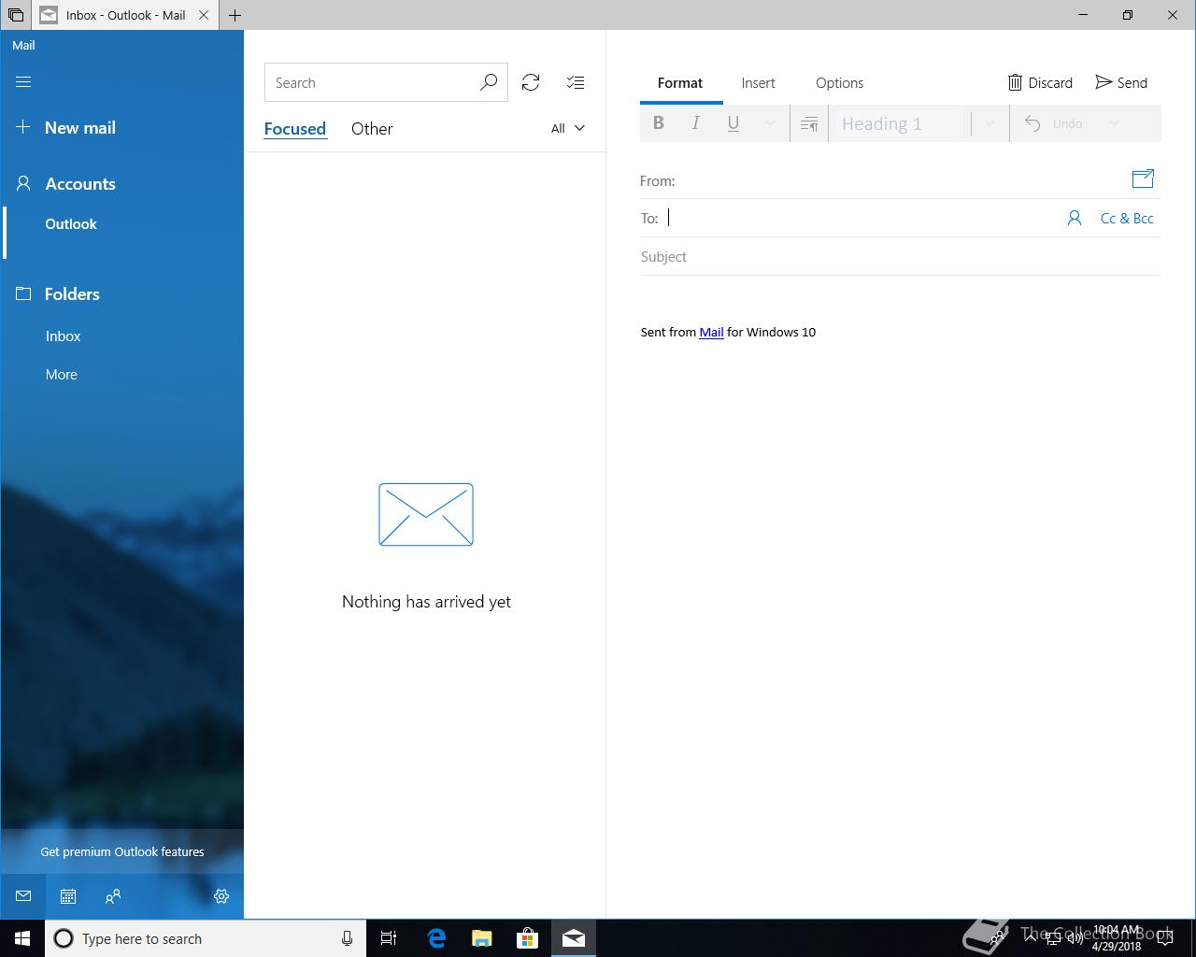The image size is (1196, 957).
Task: Collapse the hamburger navigation menu
Action: coord(23,82)
